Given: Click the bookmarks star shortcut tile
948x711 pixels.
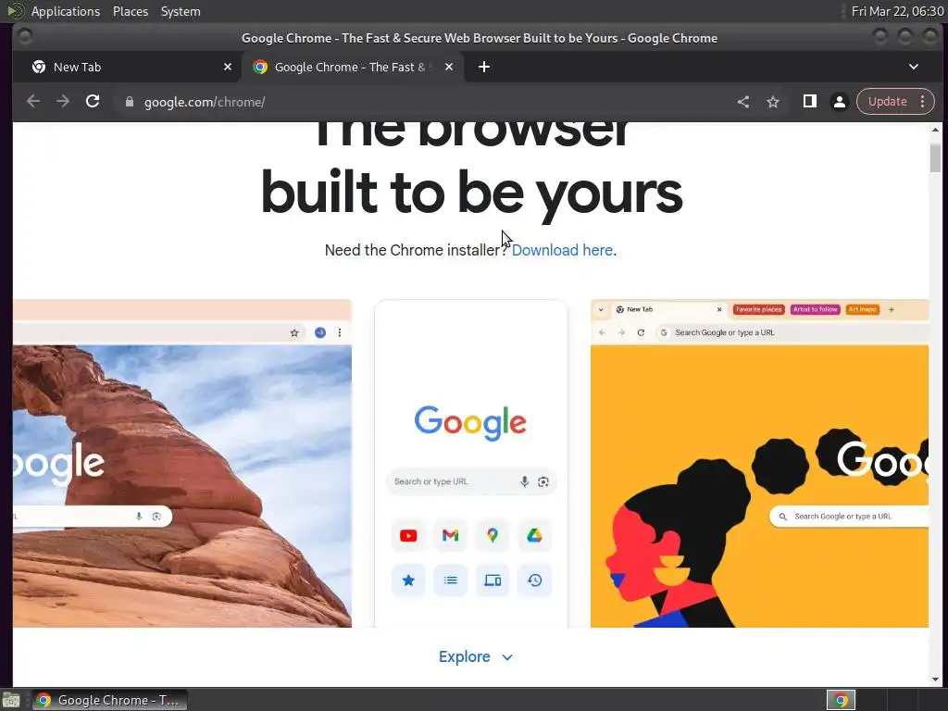Looking at the screenshot, I should pos(408,580).
